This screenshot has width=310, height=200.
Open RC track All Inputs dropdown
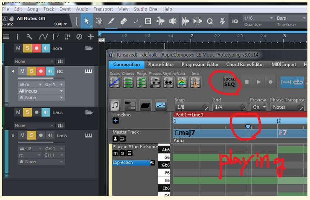click(41, 91)
